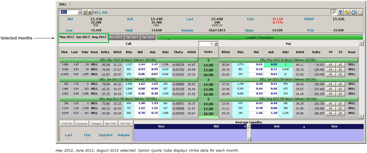
Task: Click VT button in Jun 2012 16.00 put row
Action: coord(330,94)
